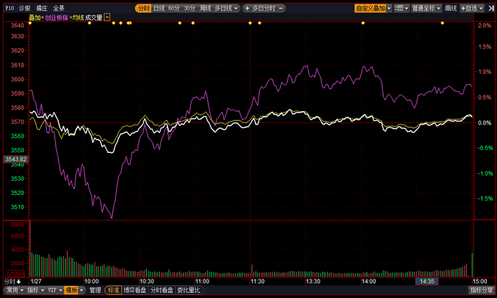Click the plus icon before 多日分时
The image size is (497, 298).
[247, 9]
